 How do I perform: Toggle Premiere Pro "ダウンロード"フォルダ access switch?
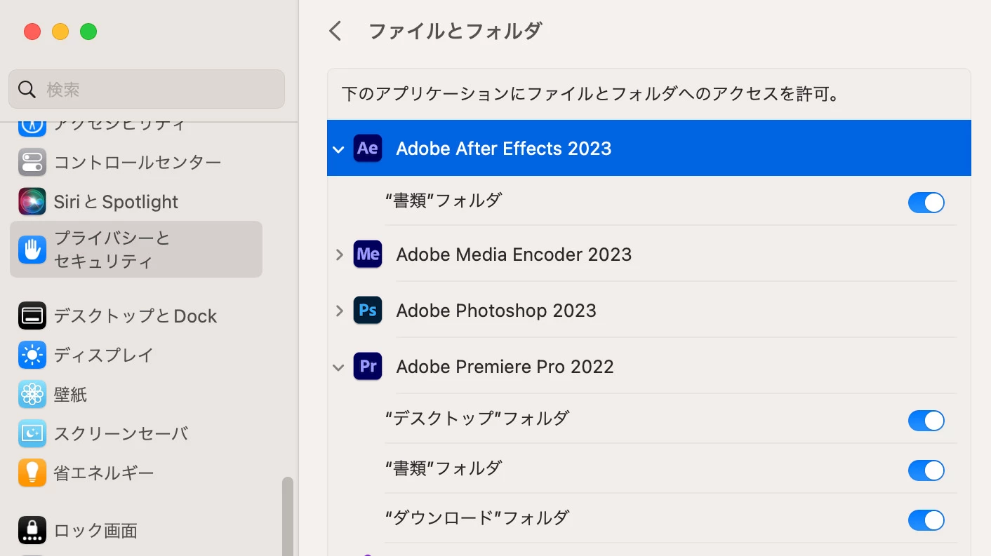pos(926,520)
